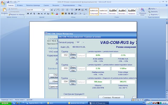
Task: Click the zoom out minus button
Action: 151,100
